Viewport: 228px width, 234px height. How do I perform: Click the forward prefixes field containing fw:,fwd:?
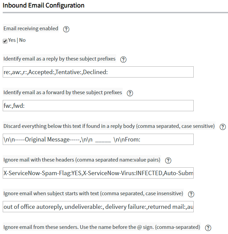(x=98, y=106)
